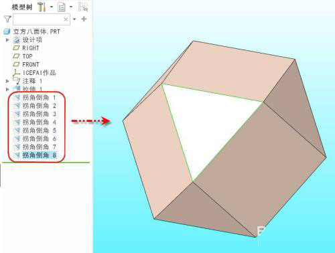Select 设计项 item in model tree
This screenshot has height=253, width=335.
[32, 40]
